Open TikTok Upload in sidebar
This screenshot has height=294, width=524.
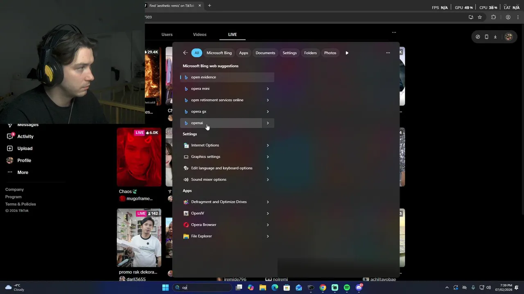coord(19,148)
